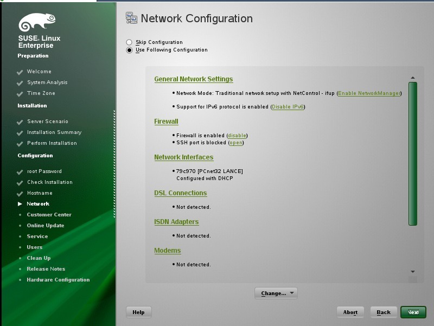Click the Hardware Configuration step
Screen dimensions: 434x326
pos(58,280)
